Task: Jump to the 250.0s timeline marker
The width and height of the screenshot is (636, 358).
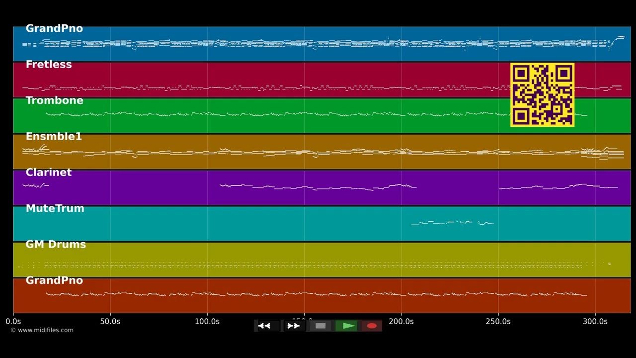Action: click(x=498, y=322)
